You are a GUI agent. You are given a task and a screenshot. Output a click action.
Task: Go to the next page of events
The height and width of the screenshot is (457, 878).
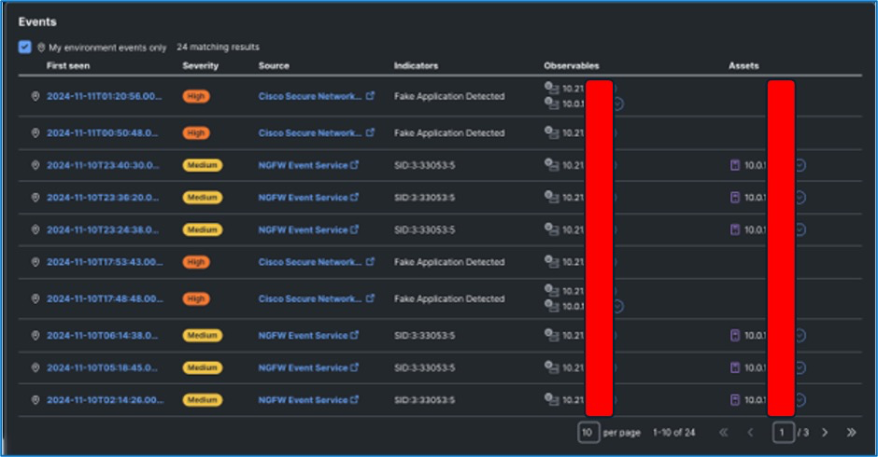coord(823,433)
